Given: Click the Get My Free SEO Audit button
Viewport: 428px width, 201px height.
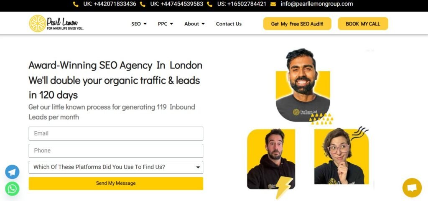Looking at the screenshot, I should (297, 24).
